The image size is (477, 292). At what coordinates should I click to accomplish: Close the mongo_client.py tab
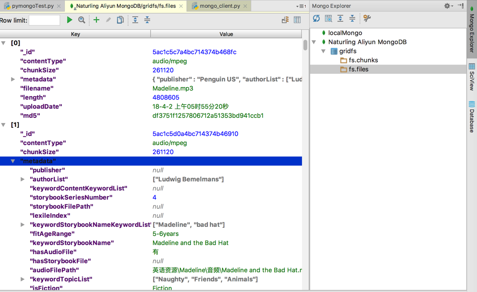(x=245, y=6)
